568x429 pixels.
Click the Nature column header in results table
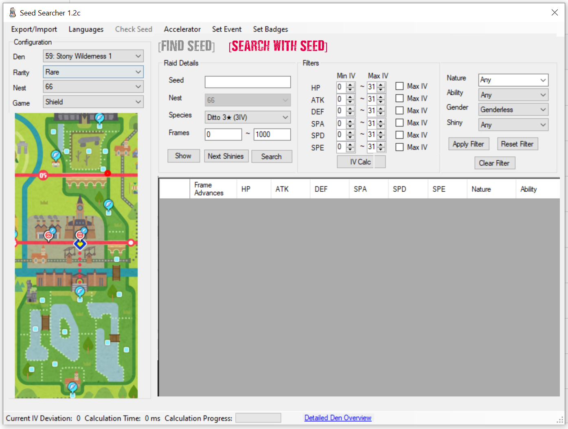[491, 189]
